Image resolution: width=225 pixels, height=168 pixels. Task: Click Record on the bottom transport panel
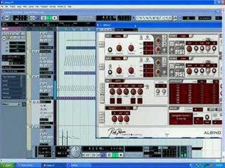[x=121, y=155]
